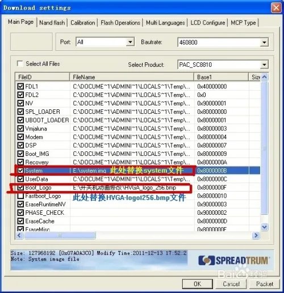Toggle the Recovery checkbox
Screen dimensions: 284x293
point(20,162)
